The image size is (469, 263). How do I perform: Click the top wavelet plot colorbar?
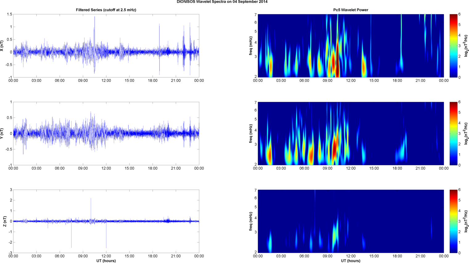point(453,46)
